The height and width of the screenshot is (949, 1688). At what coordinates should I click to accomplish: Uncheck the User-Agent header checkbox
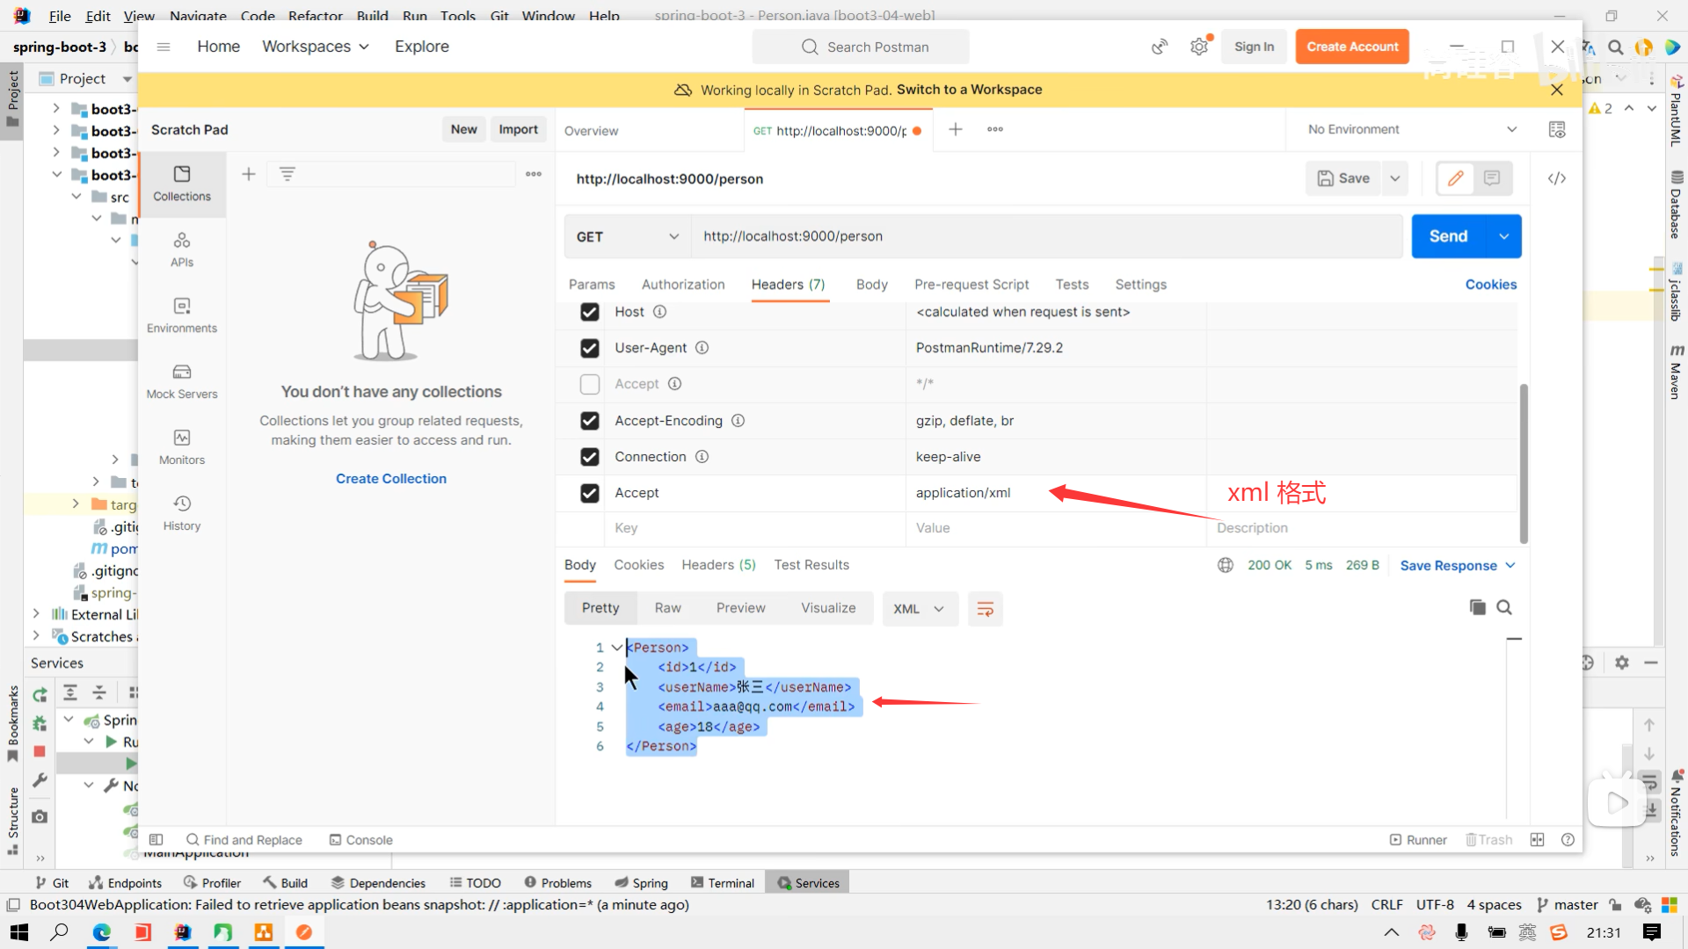tap(590, 348)
